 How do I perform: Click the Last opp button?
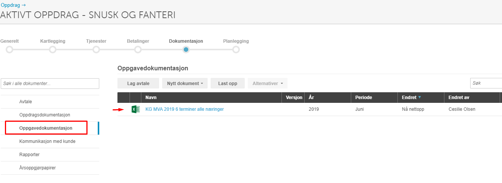(228, 84)
